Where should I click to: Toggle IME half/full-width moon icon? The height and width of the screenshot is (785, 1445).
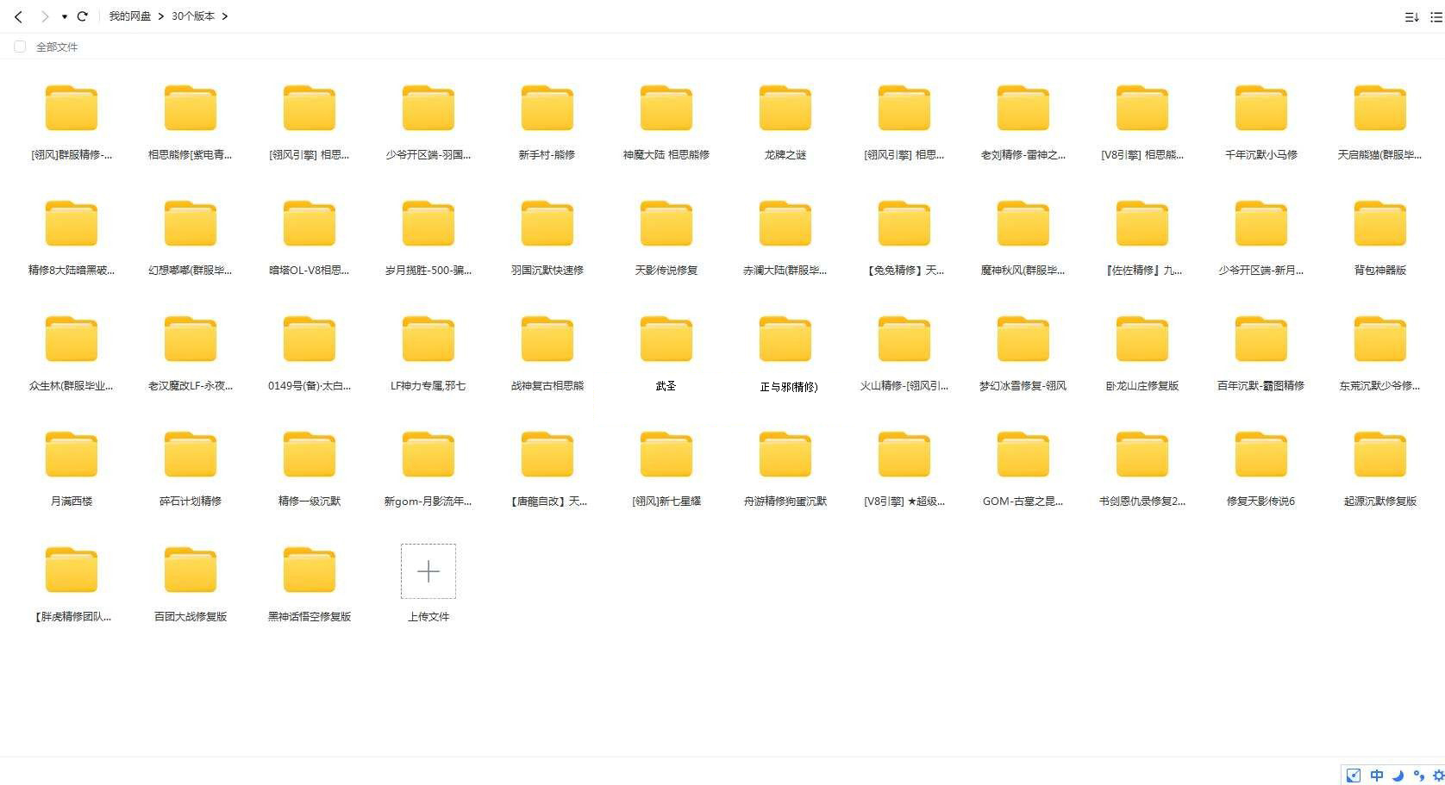pos(1398,776)
